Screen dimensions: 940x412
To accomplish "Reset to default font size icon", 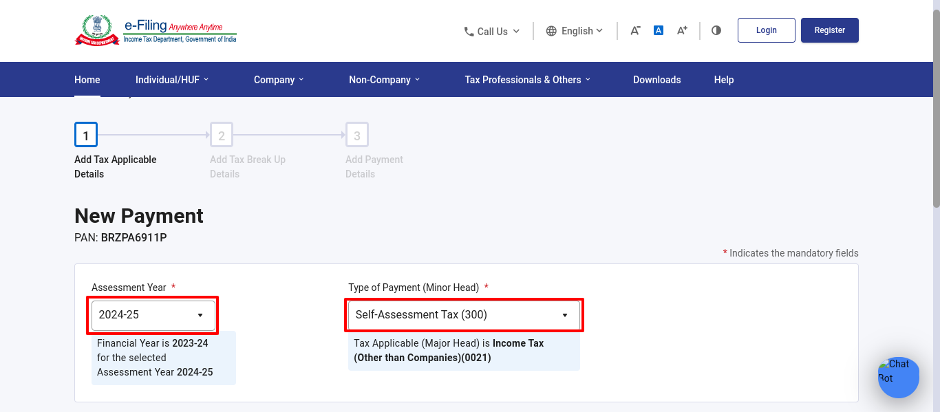I will click(659, 30).
